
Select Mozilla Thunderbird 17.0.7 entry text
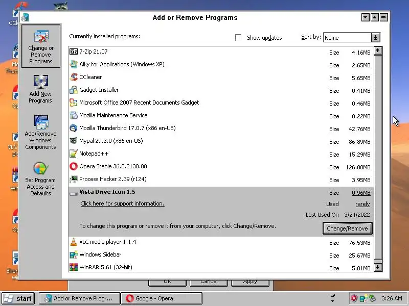click(x=127, y=128)
